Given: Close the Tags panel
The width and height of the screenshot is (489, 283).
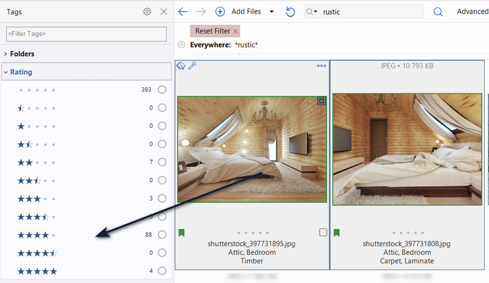Looking at the screenshot, I should (163, 12).
